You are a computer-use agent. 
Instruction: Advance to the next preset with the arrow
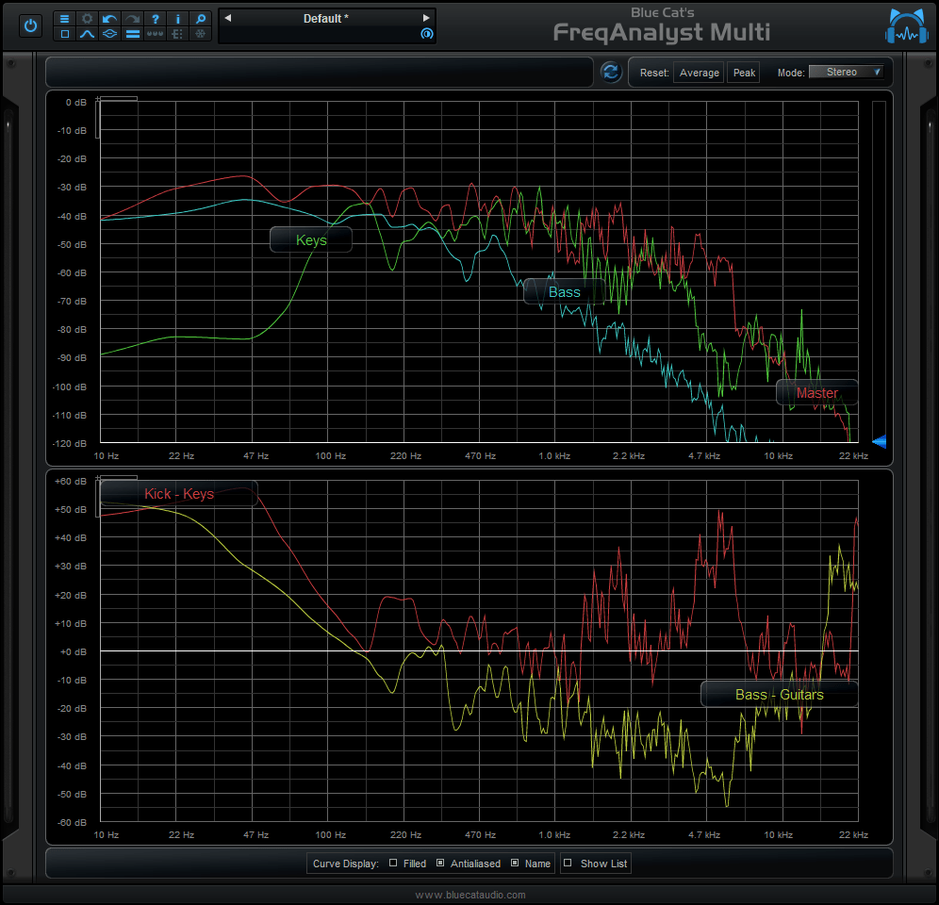(426, 17)
